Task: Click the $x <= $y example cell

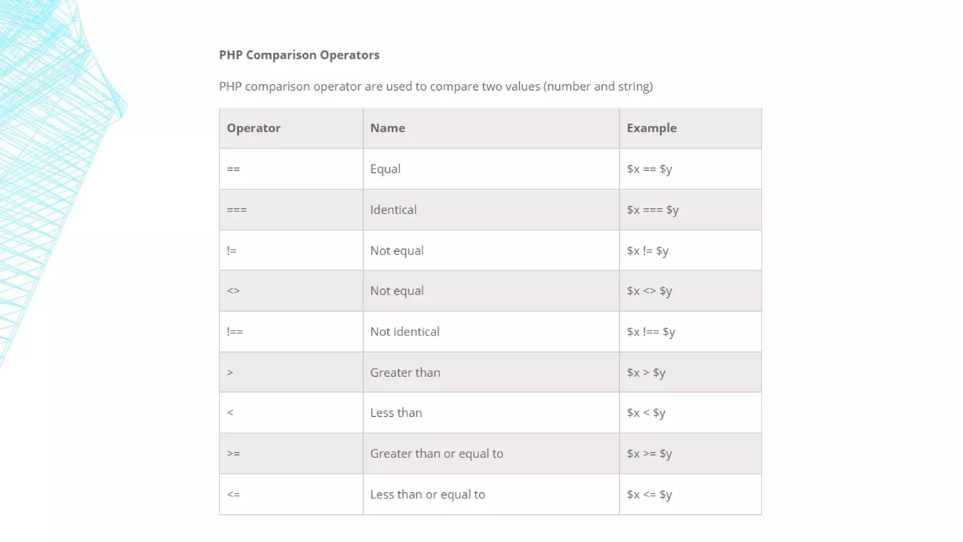Action: click(690, 494)
